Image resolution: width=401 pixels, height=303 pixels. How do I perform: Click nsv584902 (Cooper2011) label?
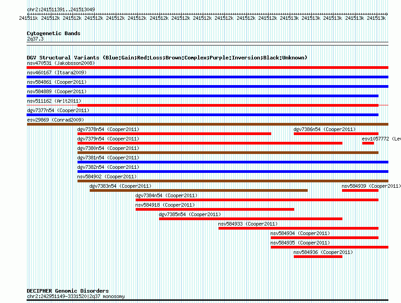107,176
